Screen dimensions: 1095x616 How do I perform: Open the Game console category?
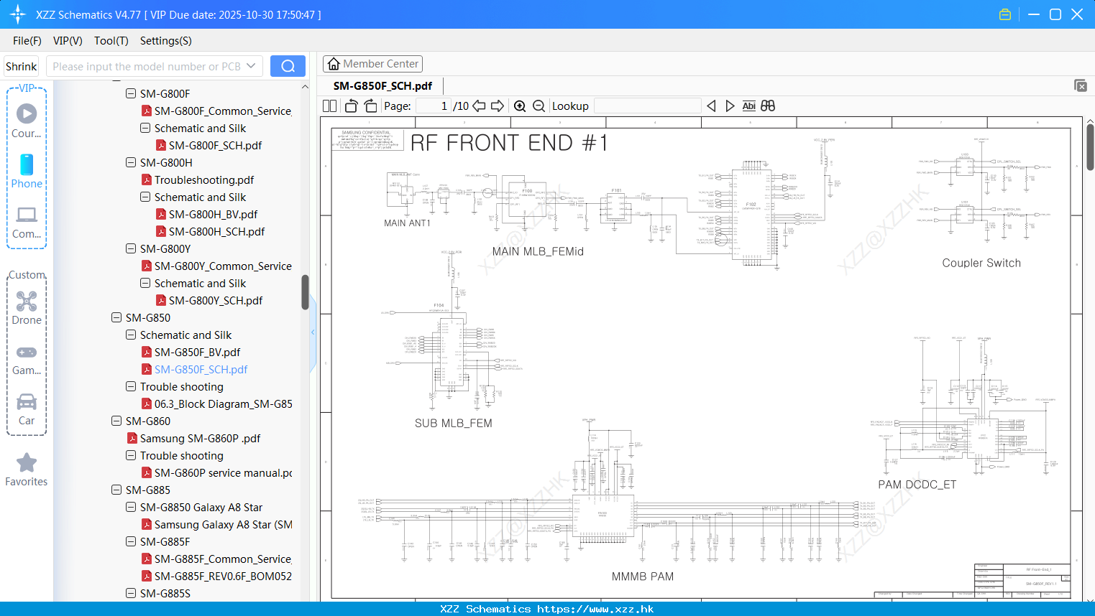(27, 360)
